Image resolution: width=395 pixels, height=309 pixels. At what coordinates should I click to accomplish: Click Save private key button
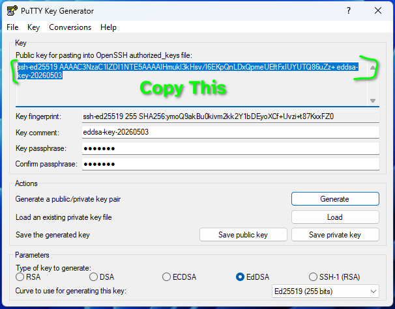(x=335, y=235)
